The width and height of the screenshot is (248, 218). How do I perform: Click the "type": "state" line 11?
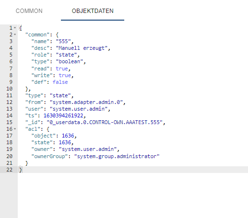pyautogui.click(x=49, y=95)
